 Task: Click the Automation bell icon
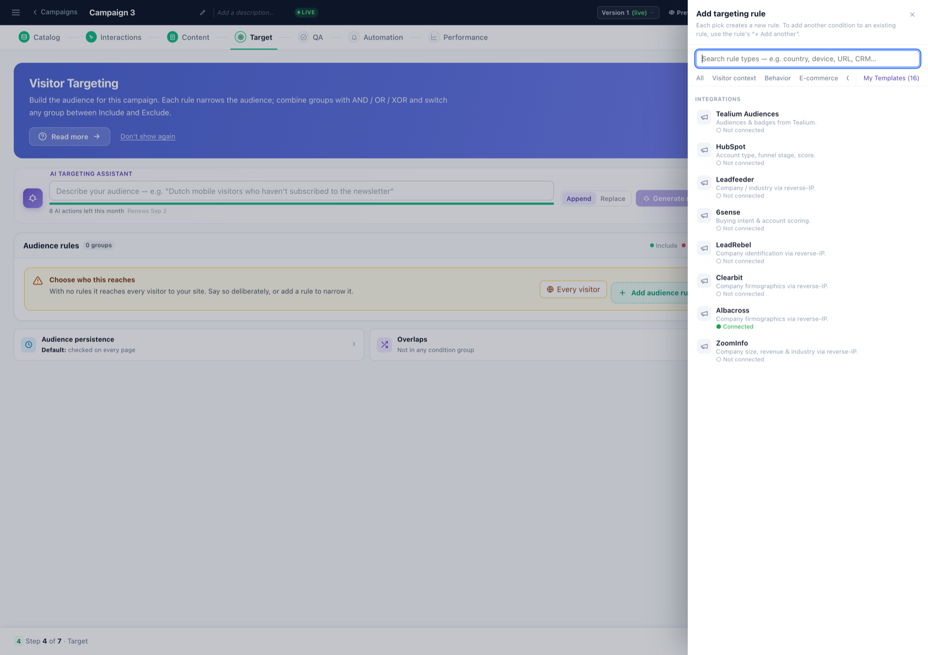(x=354, y=37)
